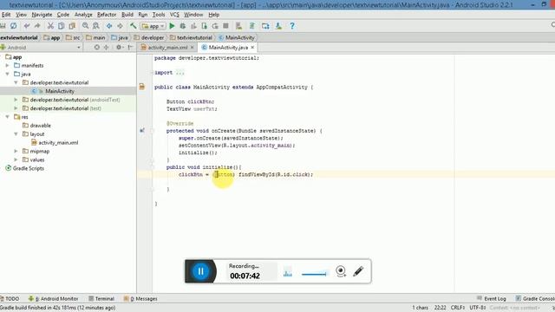This screenshot has height=312, width=555.
Task: Click the Copy icon in toolbar
Action: pos(62,26)
